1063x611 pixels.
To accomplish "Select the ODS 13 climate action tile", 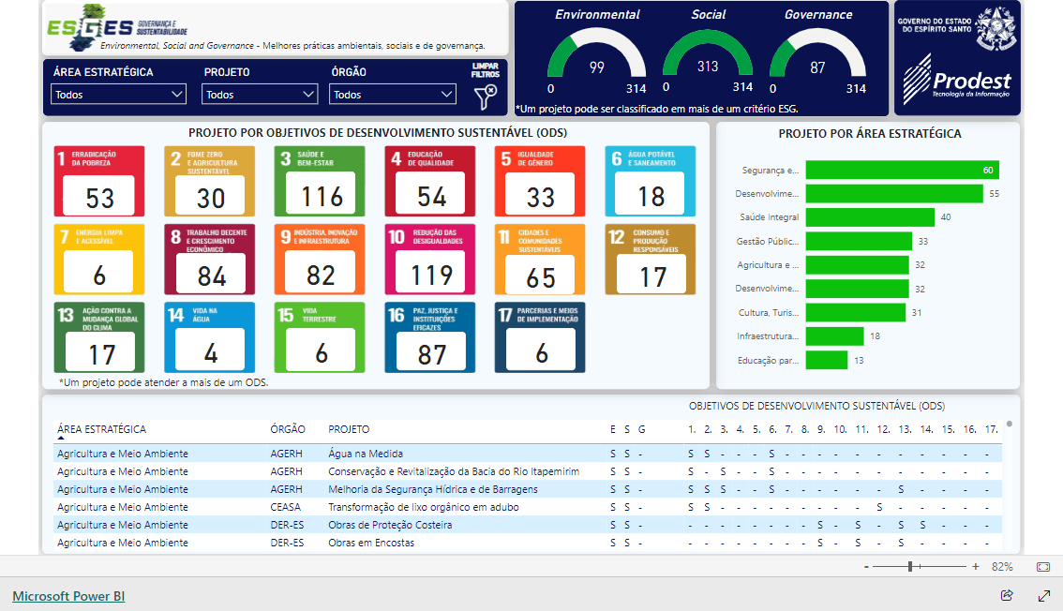I will click(x=99, y=337).
